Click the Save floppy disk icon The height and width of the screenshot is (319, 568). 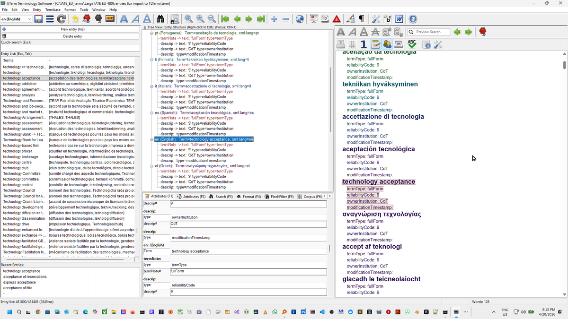pyautogui.click(x=38, y=19)
